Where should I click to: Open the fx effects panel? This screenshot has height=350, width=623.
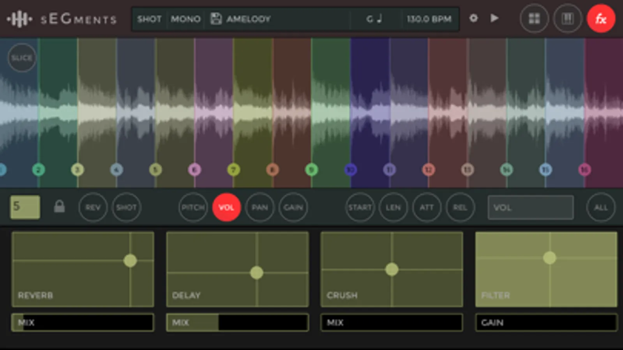tap(601, 19)
